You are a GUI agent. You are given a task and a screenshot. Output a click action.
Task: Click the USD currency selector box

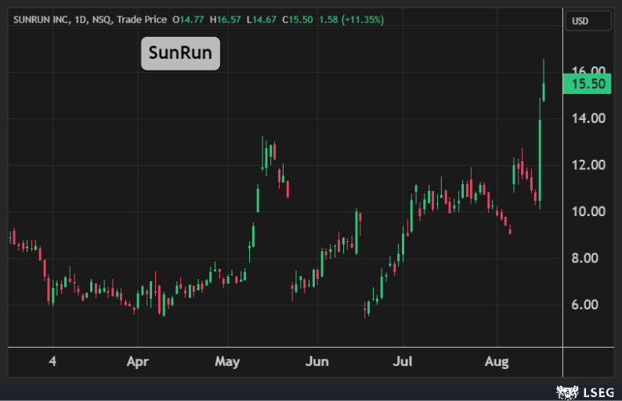coord(588,20)
